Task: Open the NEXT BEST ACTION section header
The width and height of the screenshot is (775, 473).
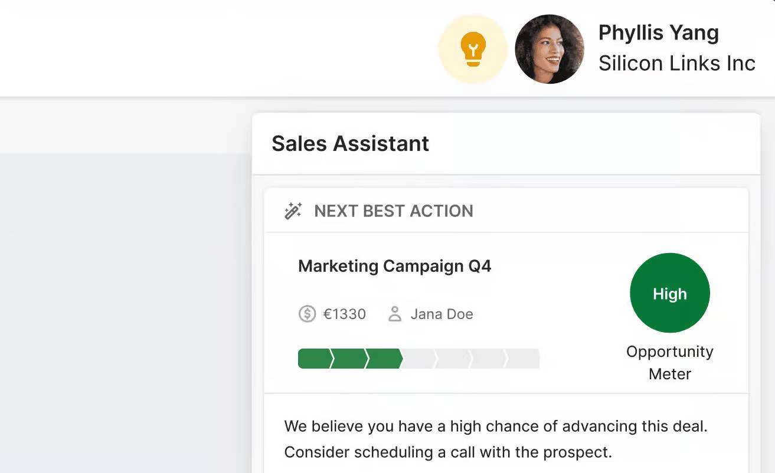Action: click(x=394, y=211)
